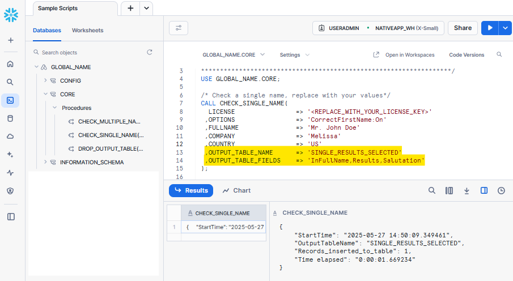The width and height of the screenshot is (513, 281).
Task: Select the Databases tab
Action: point(47,31)
